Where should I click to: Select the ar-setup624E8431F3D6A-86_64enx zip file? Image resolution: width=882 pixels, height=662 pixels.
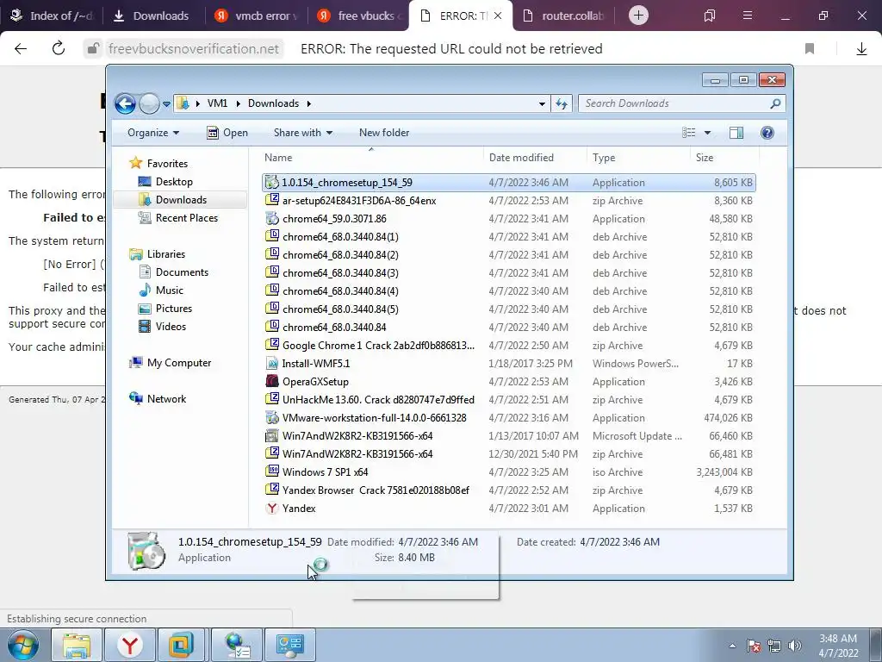(508, 201)
